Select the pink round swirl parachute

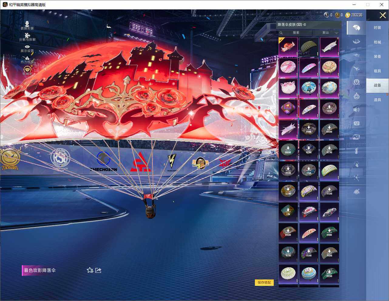pyautogui.click(x=288, y=68)
